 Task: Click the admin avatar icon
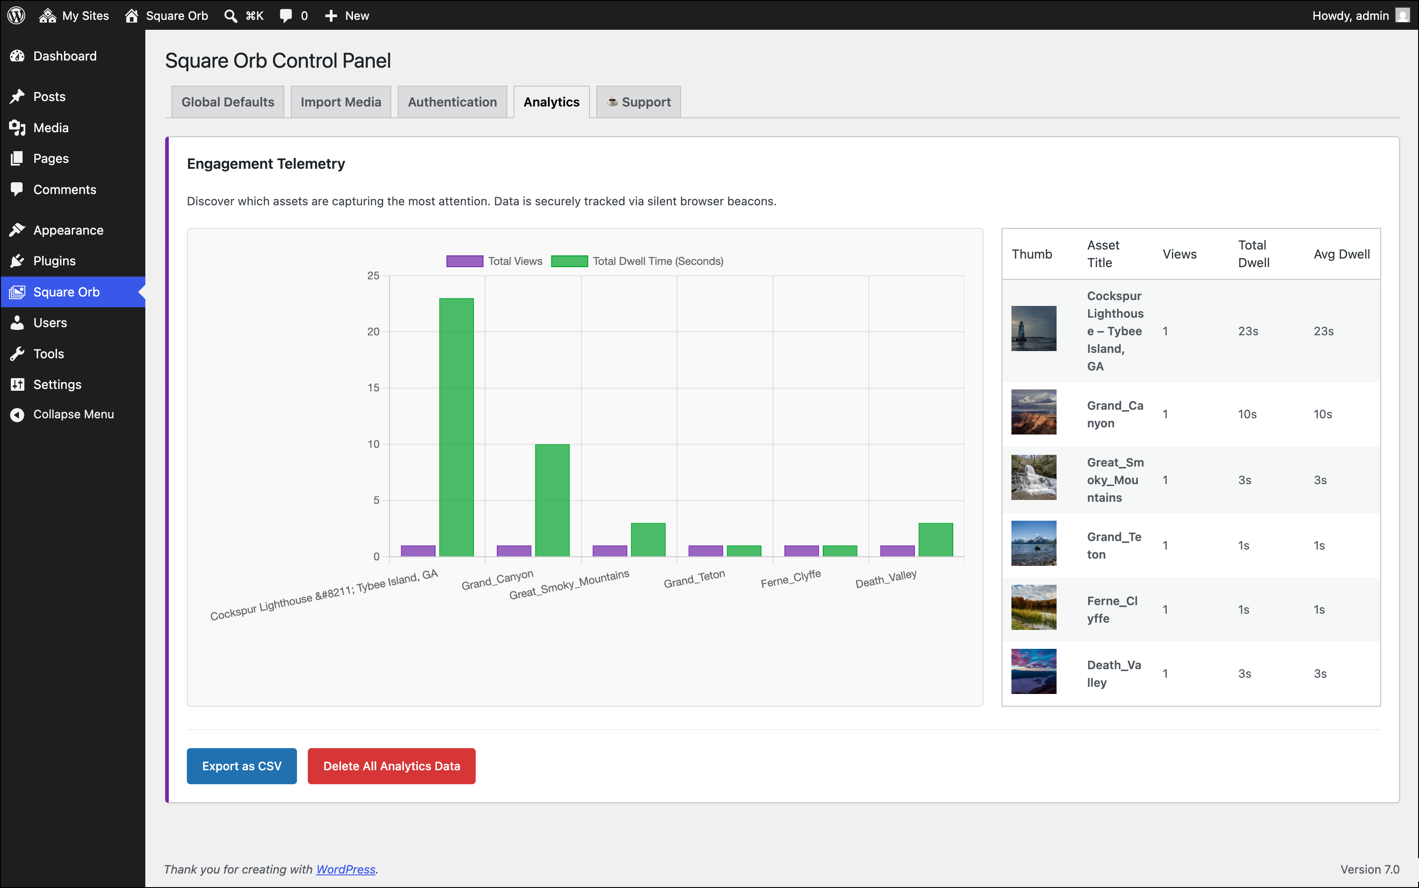click(1403, 15)
